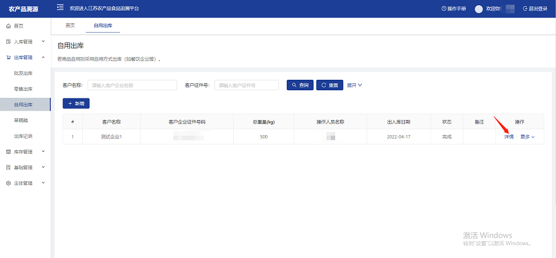Viewport: 556px width, 258px height.
Task: Click the 查询 search button
Action: point(300,85)
